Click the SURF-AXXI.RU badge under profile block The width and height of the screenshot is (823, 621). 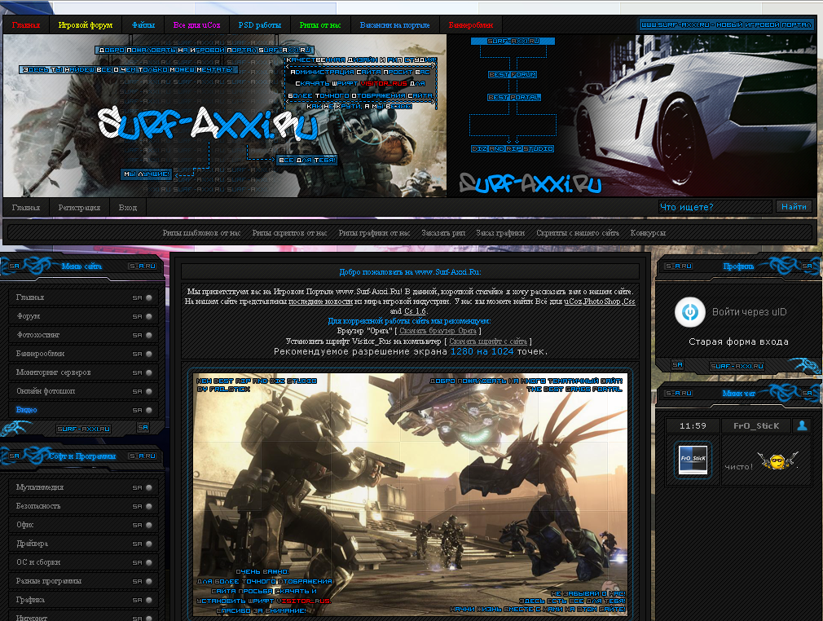click(737, 366)
